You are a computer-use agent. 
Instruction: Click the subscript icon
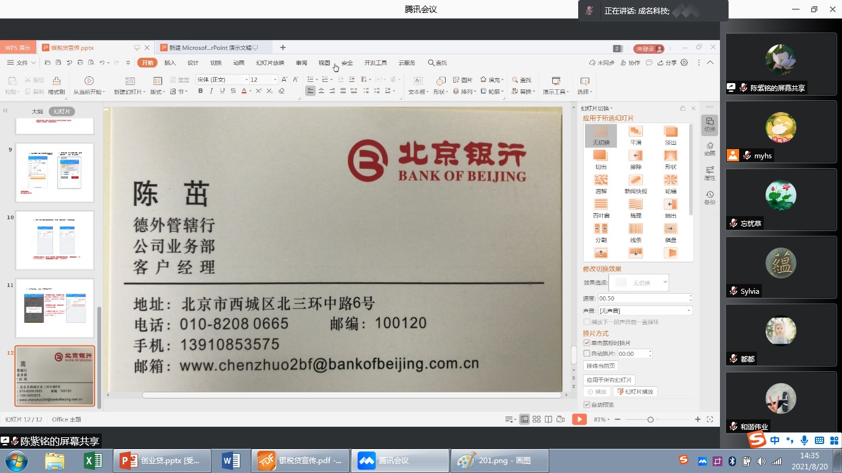click(x=270, y=91)
